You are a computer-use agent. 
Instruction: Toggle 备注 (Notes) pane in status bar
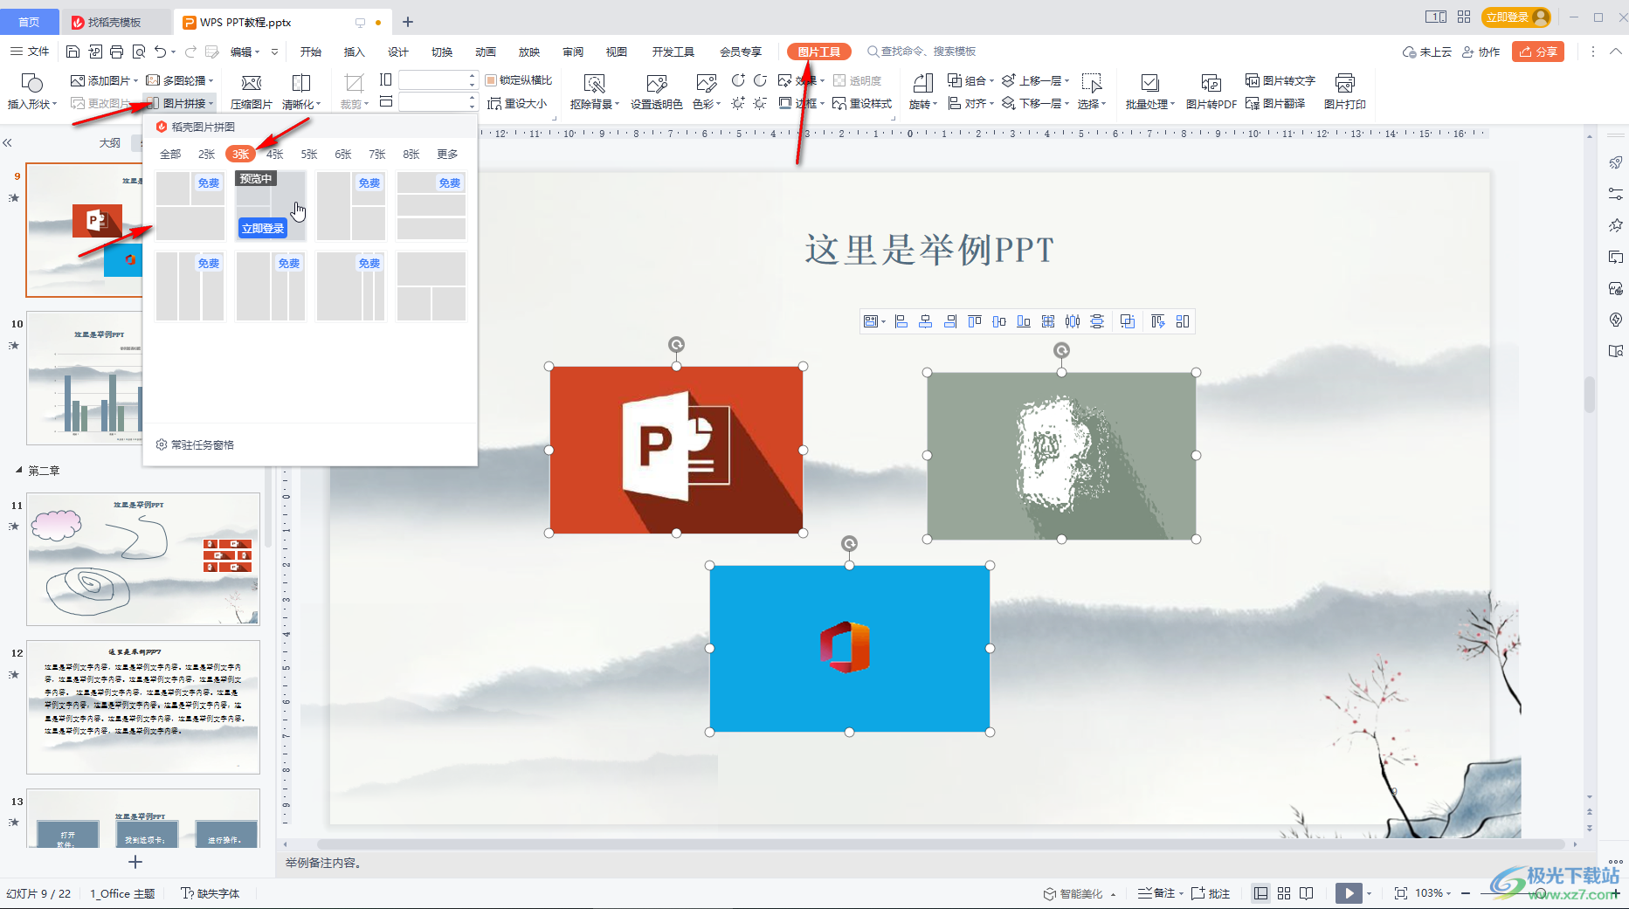(x=1160, y=893)
